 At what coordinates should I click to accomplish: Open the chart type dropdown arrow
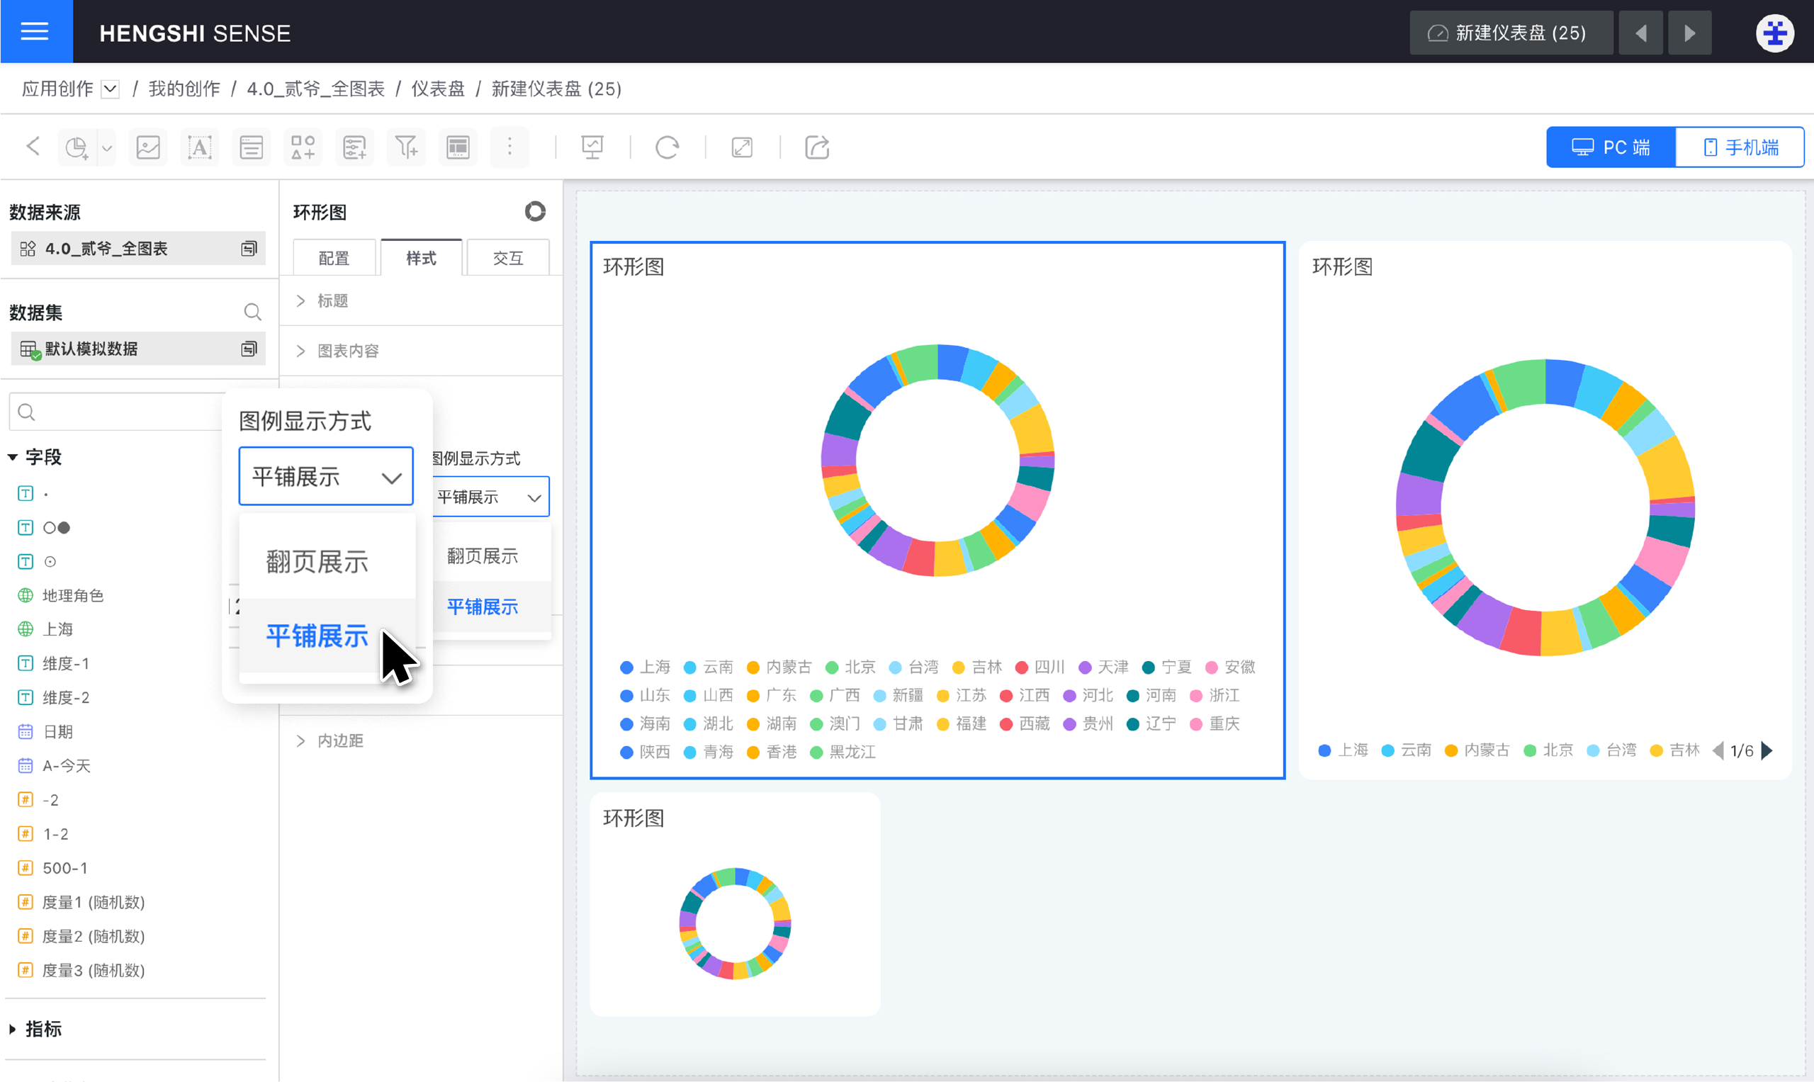coord(107,149)
